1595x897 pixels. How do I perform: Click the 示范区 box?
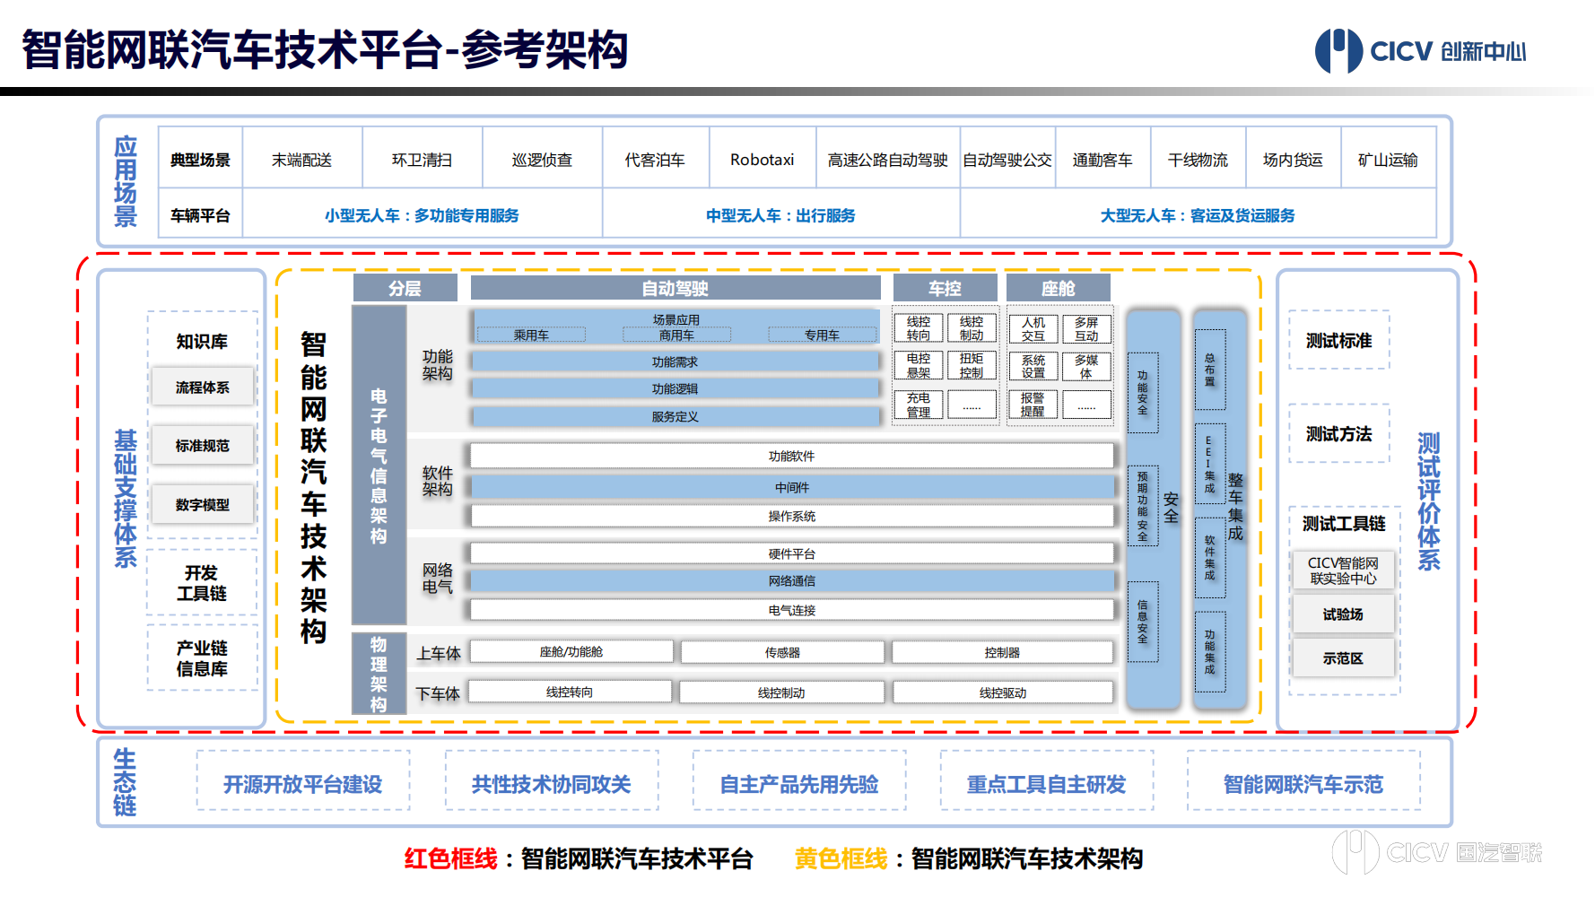pyautogui.click(x=1343, y=658)
